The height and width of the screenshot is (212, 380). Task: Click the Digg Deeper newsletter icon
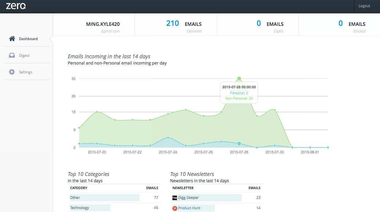175,198
